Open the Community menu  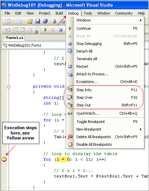[x=124, y=13]
